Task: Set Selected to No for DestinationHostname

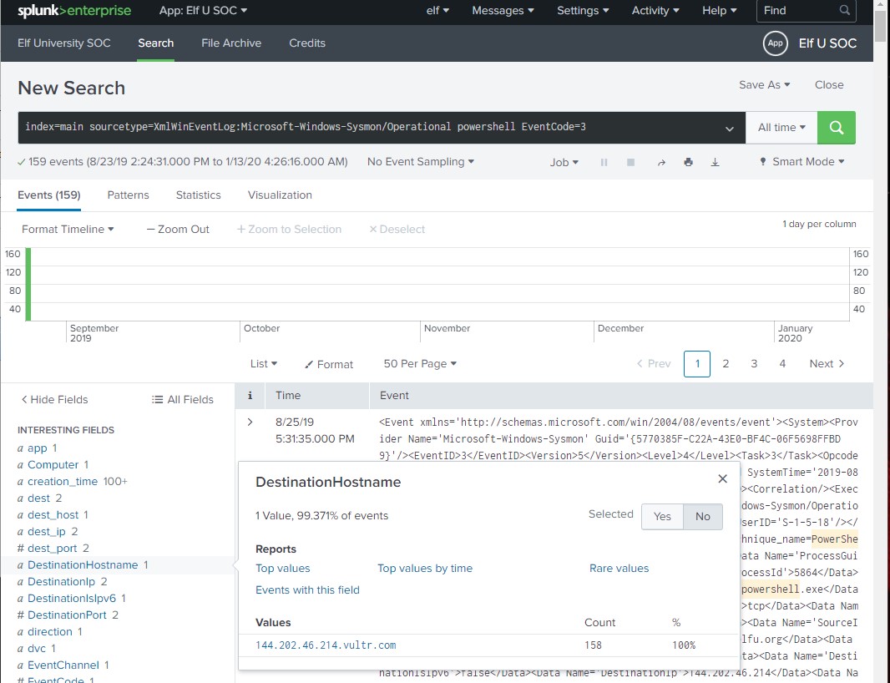Action: [x=702, y=516]
